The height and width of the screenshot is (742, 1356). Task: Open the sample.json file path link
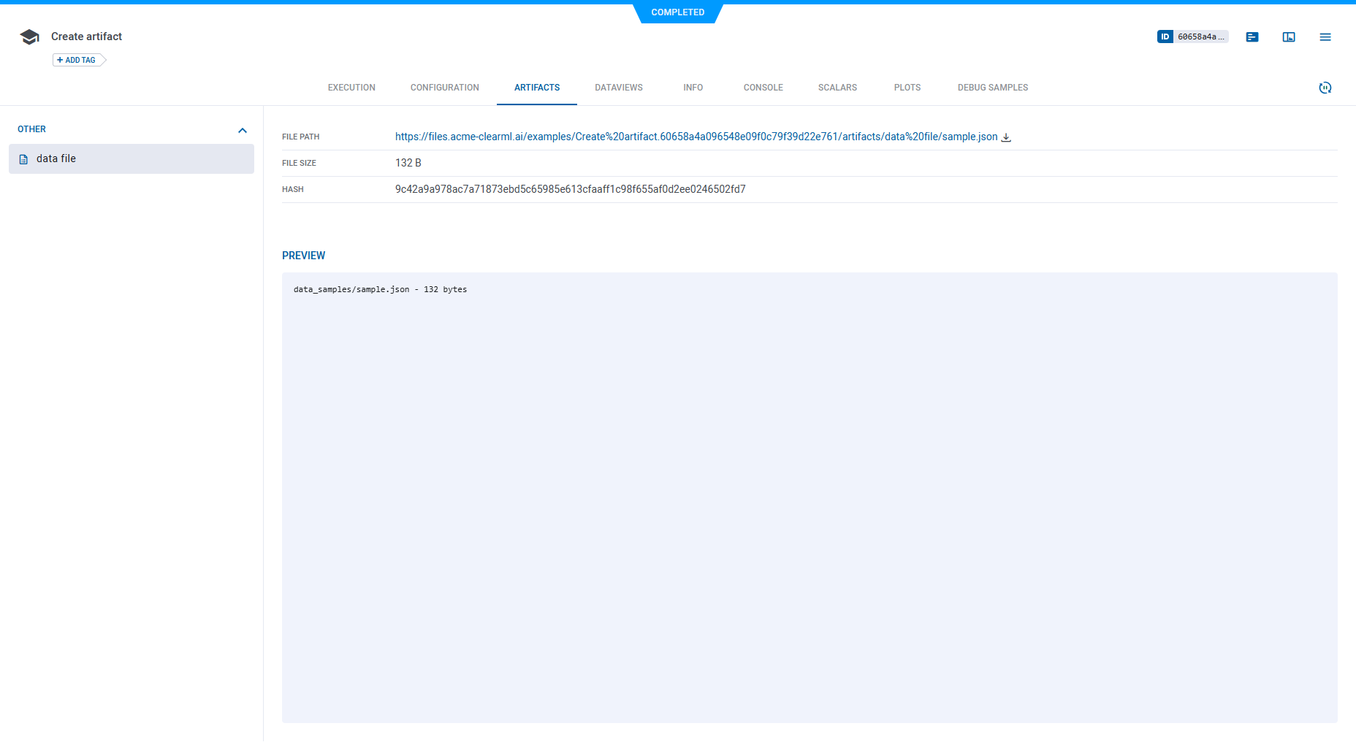point(695,137)
